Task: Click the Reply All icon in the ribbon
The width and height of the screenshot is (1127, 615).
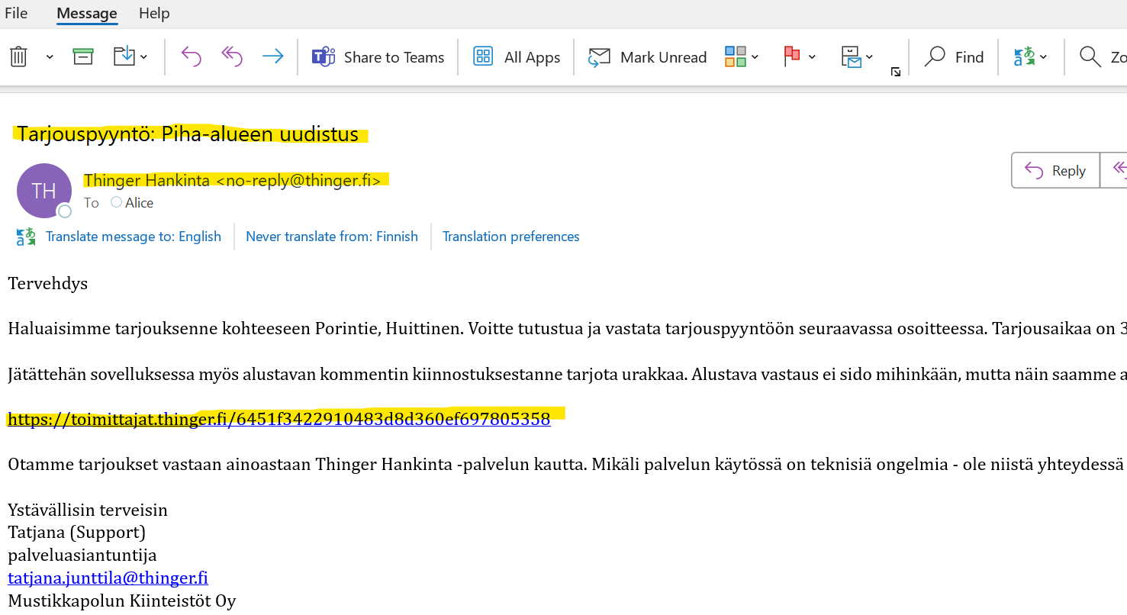Action: [x=231, y=56]
